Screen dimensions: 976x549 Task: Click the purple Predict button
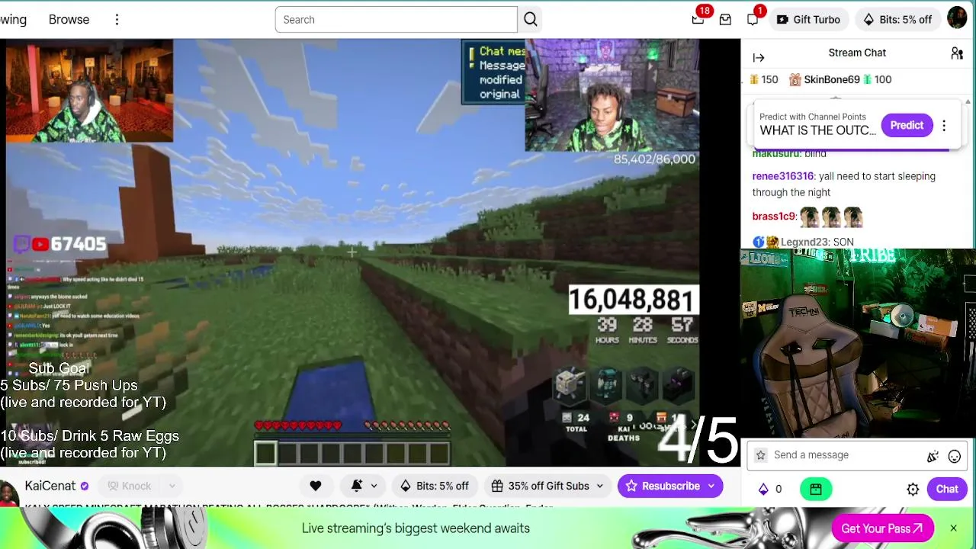(907, 126)
